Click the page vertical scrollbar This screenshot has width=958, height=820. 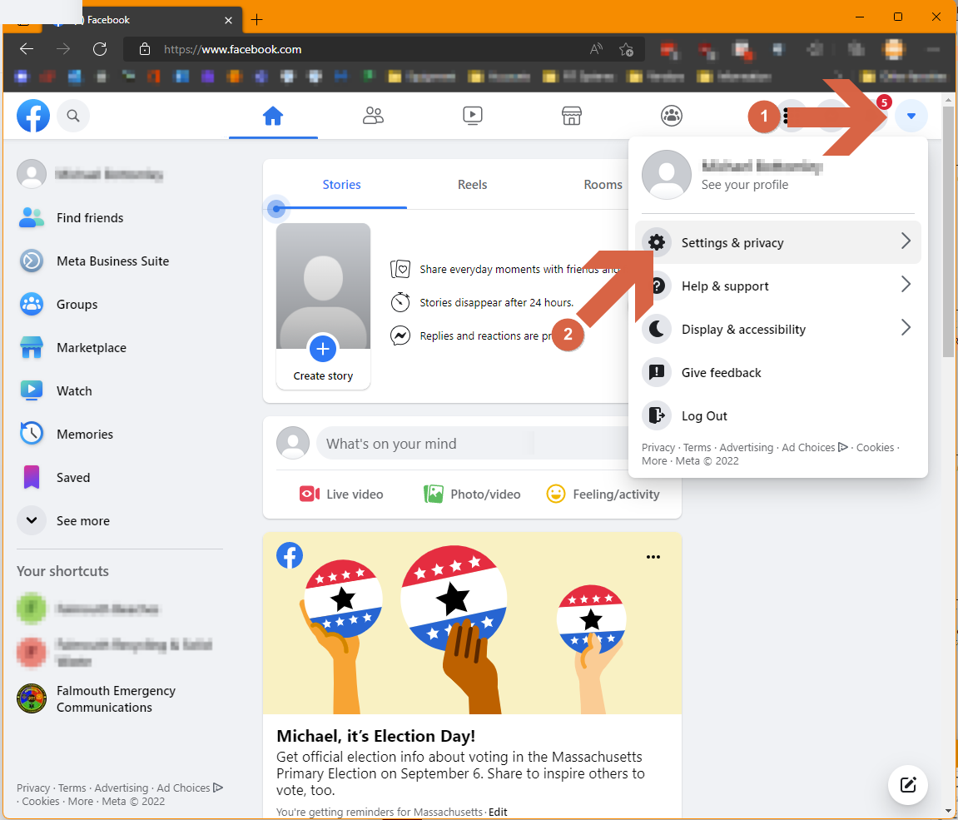click(948, 232)
